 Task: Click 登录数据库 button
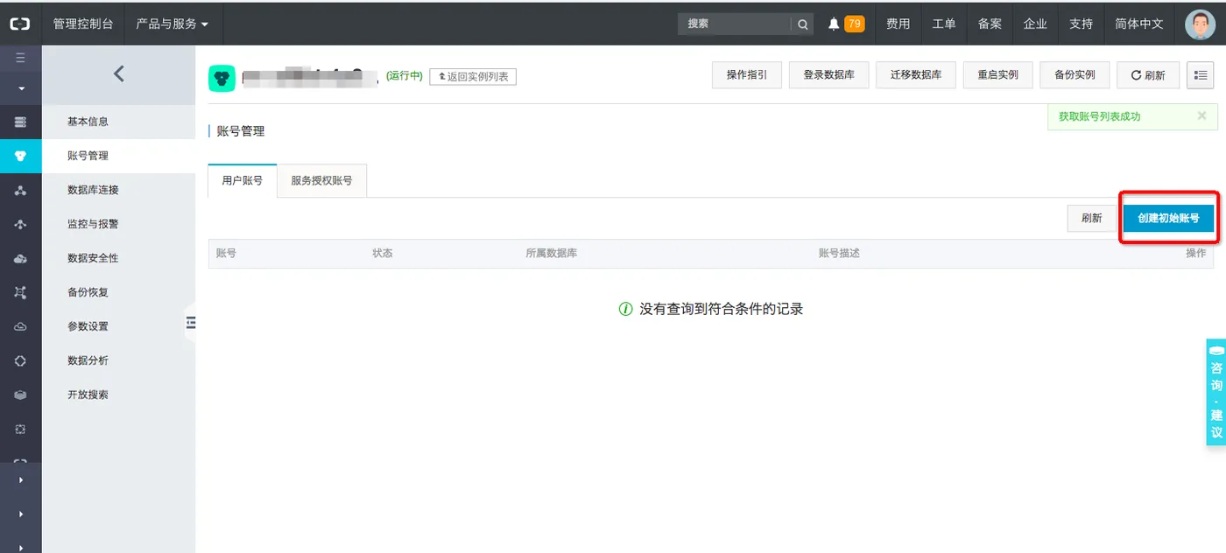tap(828, 75)
